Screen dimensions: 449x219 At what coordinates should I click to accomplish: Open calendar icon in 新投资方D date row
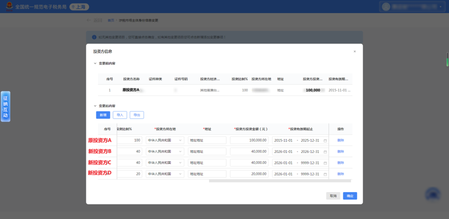(325, 174)
